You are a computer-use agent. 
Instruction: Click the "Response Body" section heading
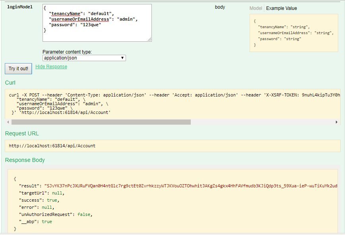(x=25, y=160)
